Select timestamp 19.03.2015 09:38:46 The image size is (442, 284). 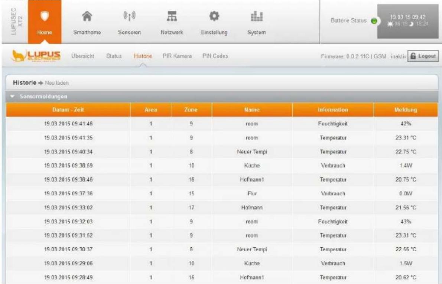(68, 179)
